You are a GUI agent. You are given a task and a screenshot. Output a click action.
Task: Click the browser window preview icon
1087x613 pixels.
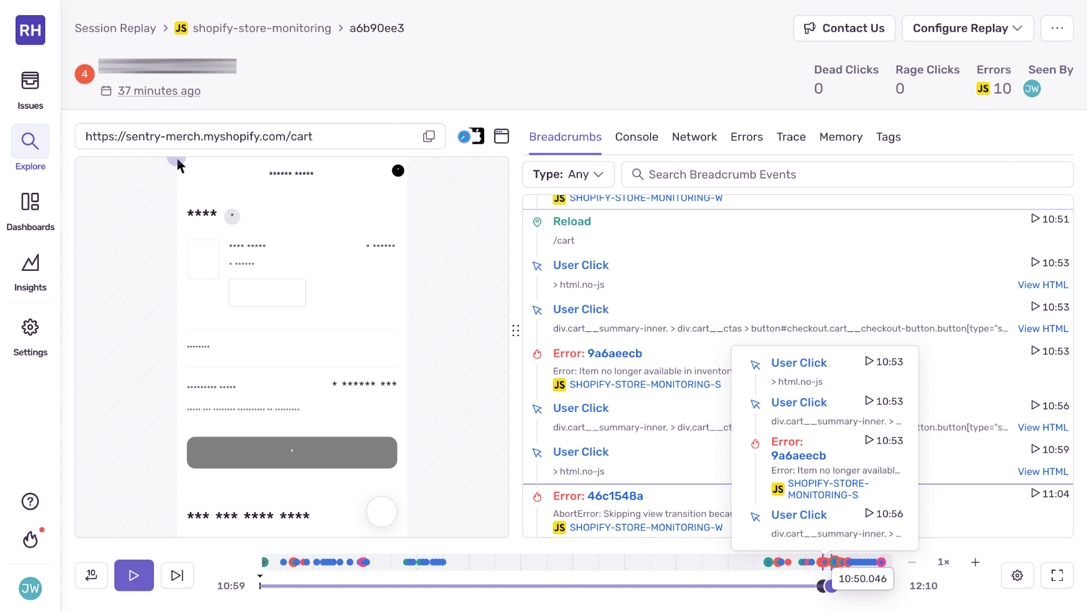pyautogui.click(x=501, y=136)
